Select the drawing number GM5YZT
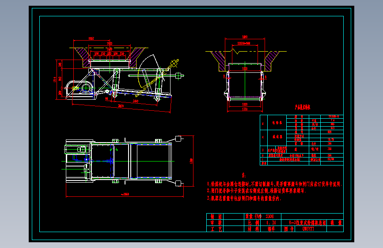Viewport: 383px width, 248px height. [x=308, y=229]
